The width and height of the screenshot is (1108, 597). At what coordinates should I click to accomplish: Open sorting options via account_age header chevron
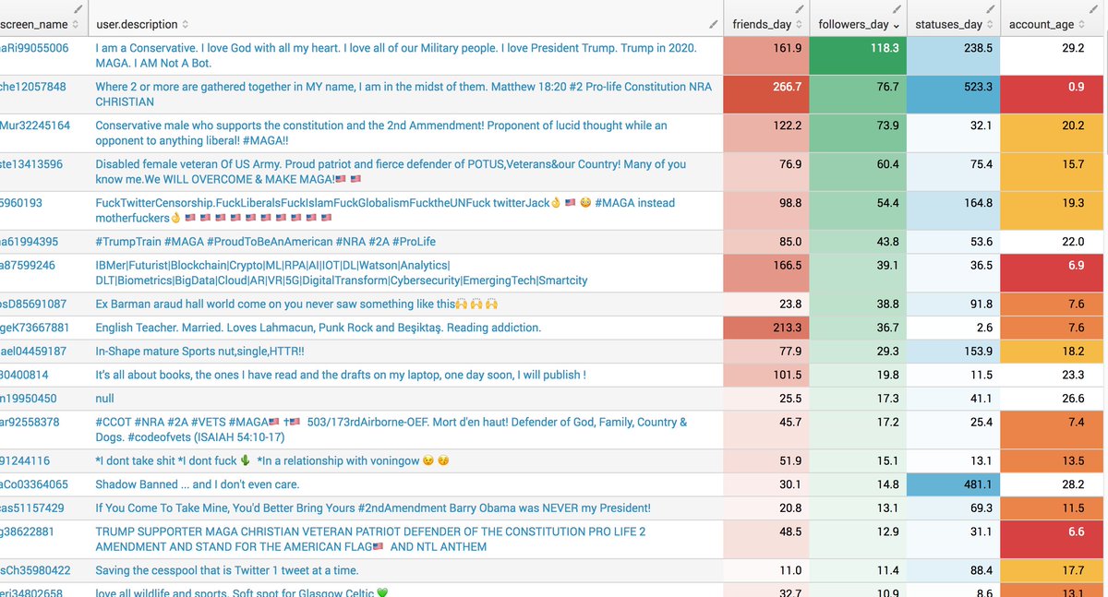[x=1081, y=23]
